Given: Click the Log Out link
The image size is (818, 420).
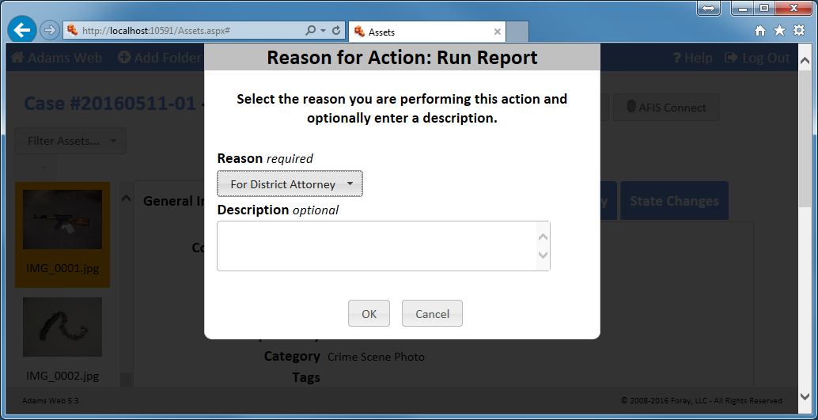Looking at the screenshot, I should (757, 58).
